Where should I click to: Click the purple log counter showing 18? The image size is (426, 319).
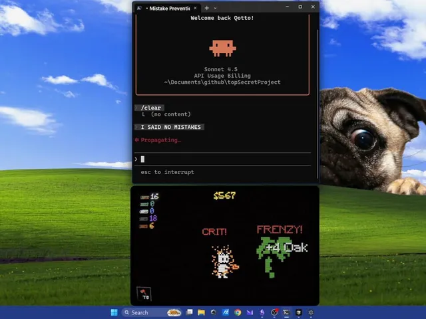click(x=148, y=219)
